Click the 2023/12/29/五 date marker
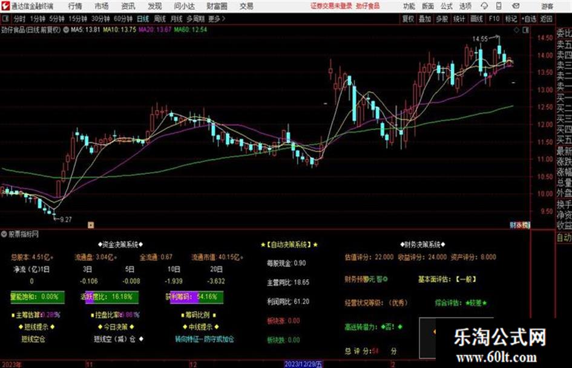Screen dimensions: 572x368 point(303,364)
